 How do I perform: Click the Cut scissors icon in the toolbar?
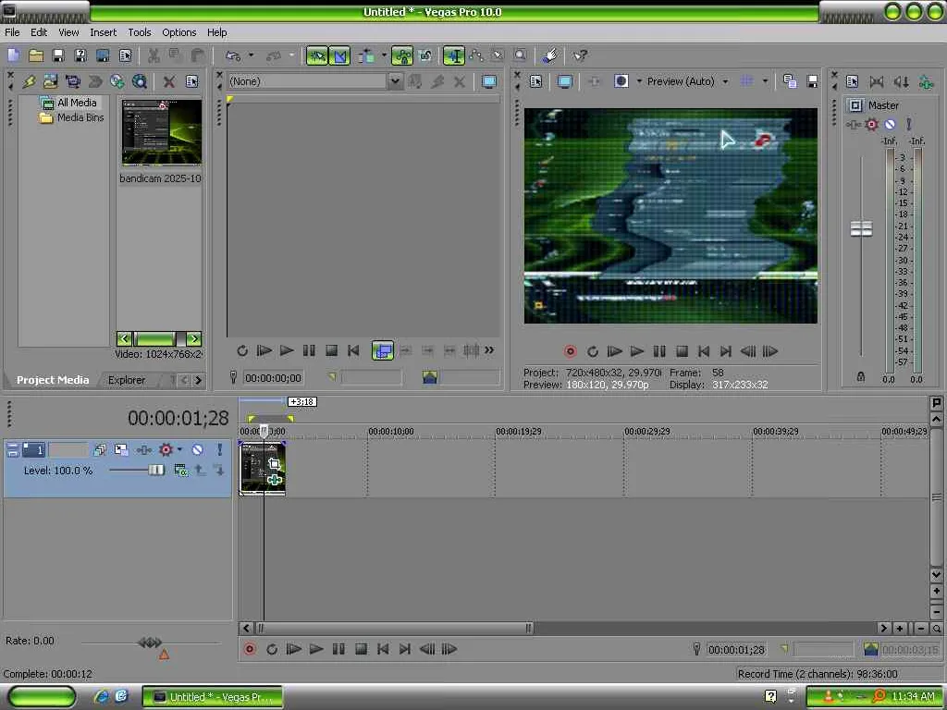tap(154, 55)
